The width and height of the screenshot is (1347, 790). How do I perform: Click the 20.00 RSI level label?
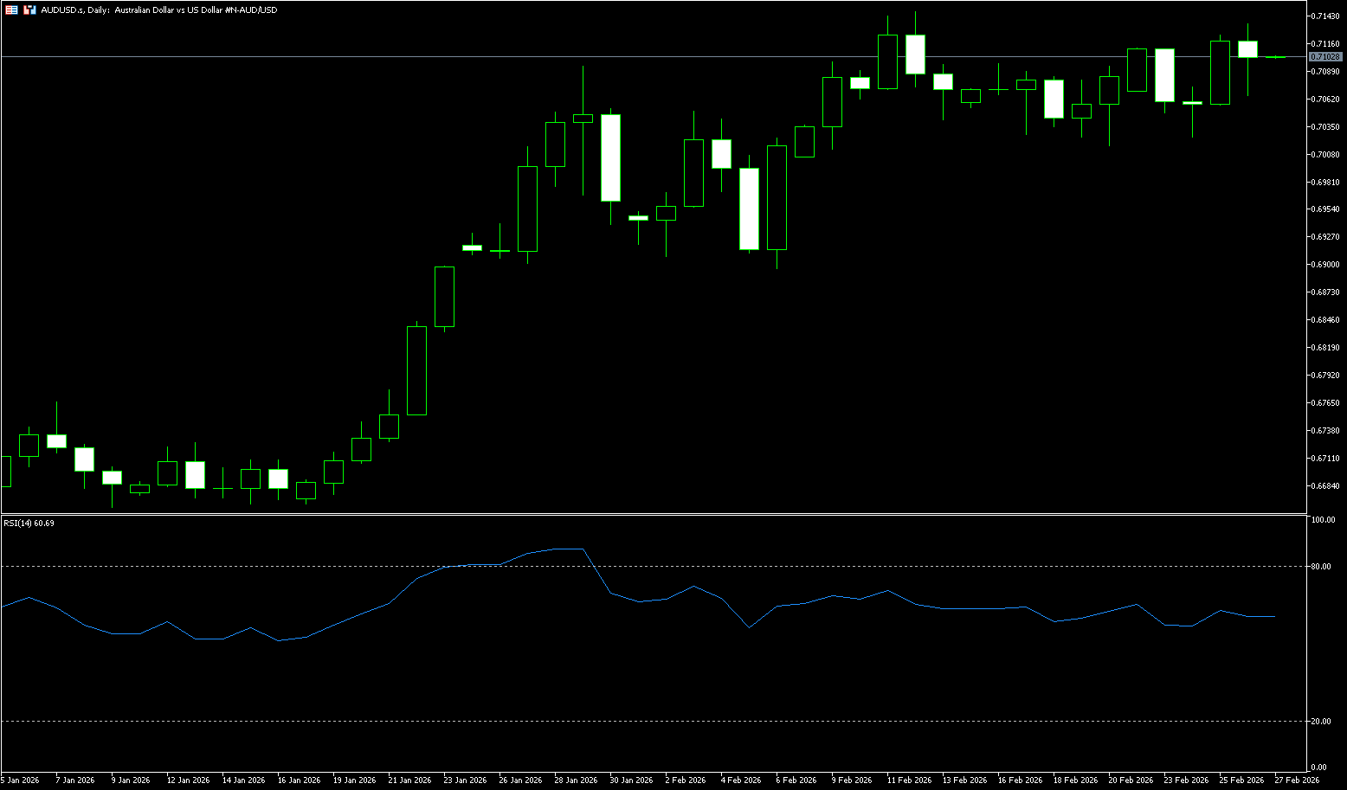[x=1321, y=721]
